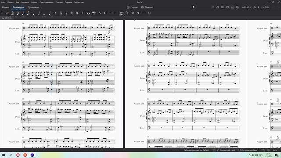Click the plus add icon in note toolbar

coord(144,13)
